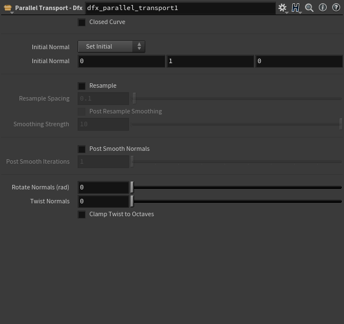This screenshot has height=324, width=344.
Task: Click the Houdini H presets icon
Action: [296, 8]
